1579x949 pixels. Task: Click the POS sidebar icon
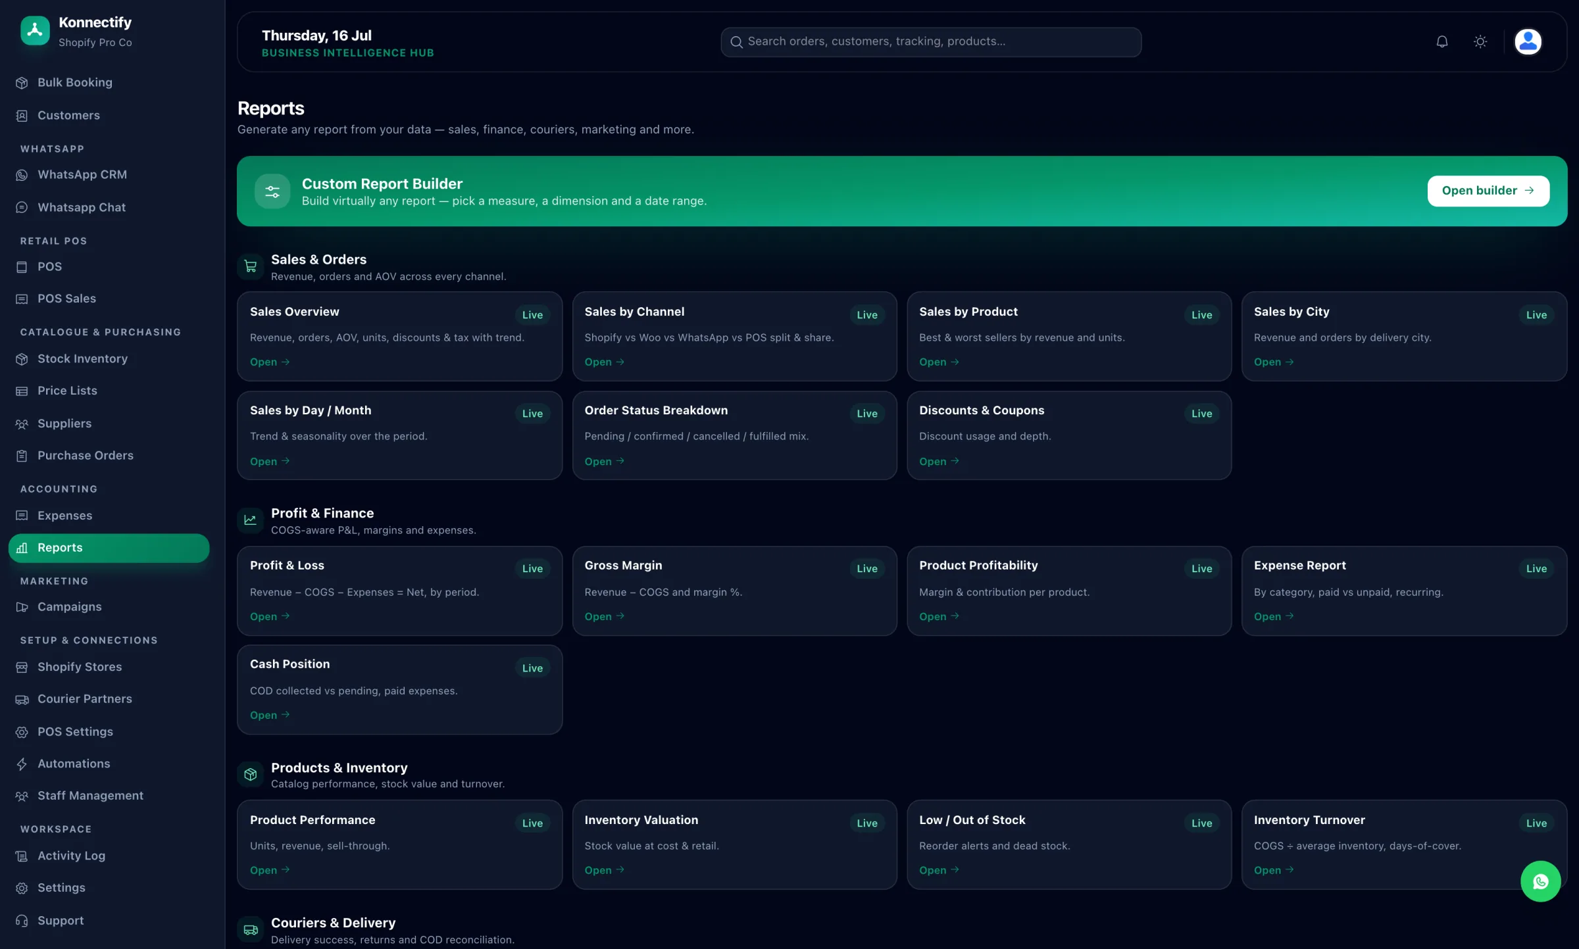22,267
